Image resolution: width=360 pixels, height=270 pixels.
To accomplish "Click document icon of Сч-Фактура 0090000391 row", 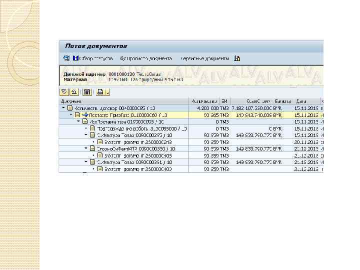I will [x=92, y=162].
